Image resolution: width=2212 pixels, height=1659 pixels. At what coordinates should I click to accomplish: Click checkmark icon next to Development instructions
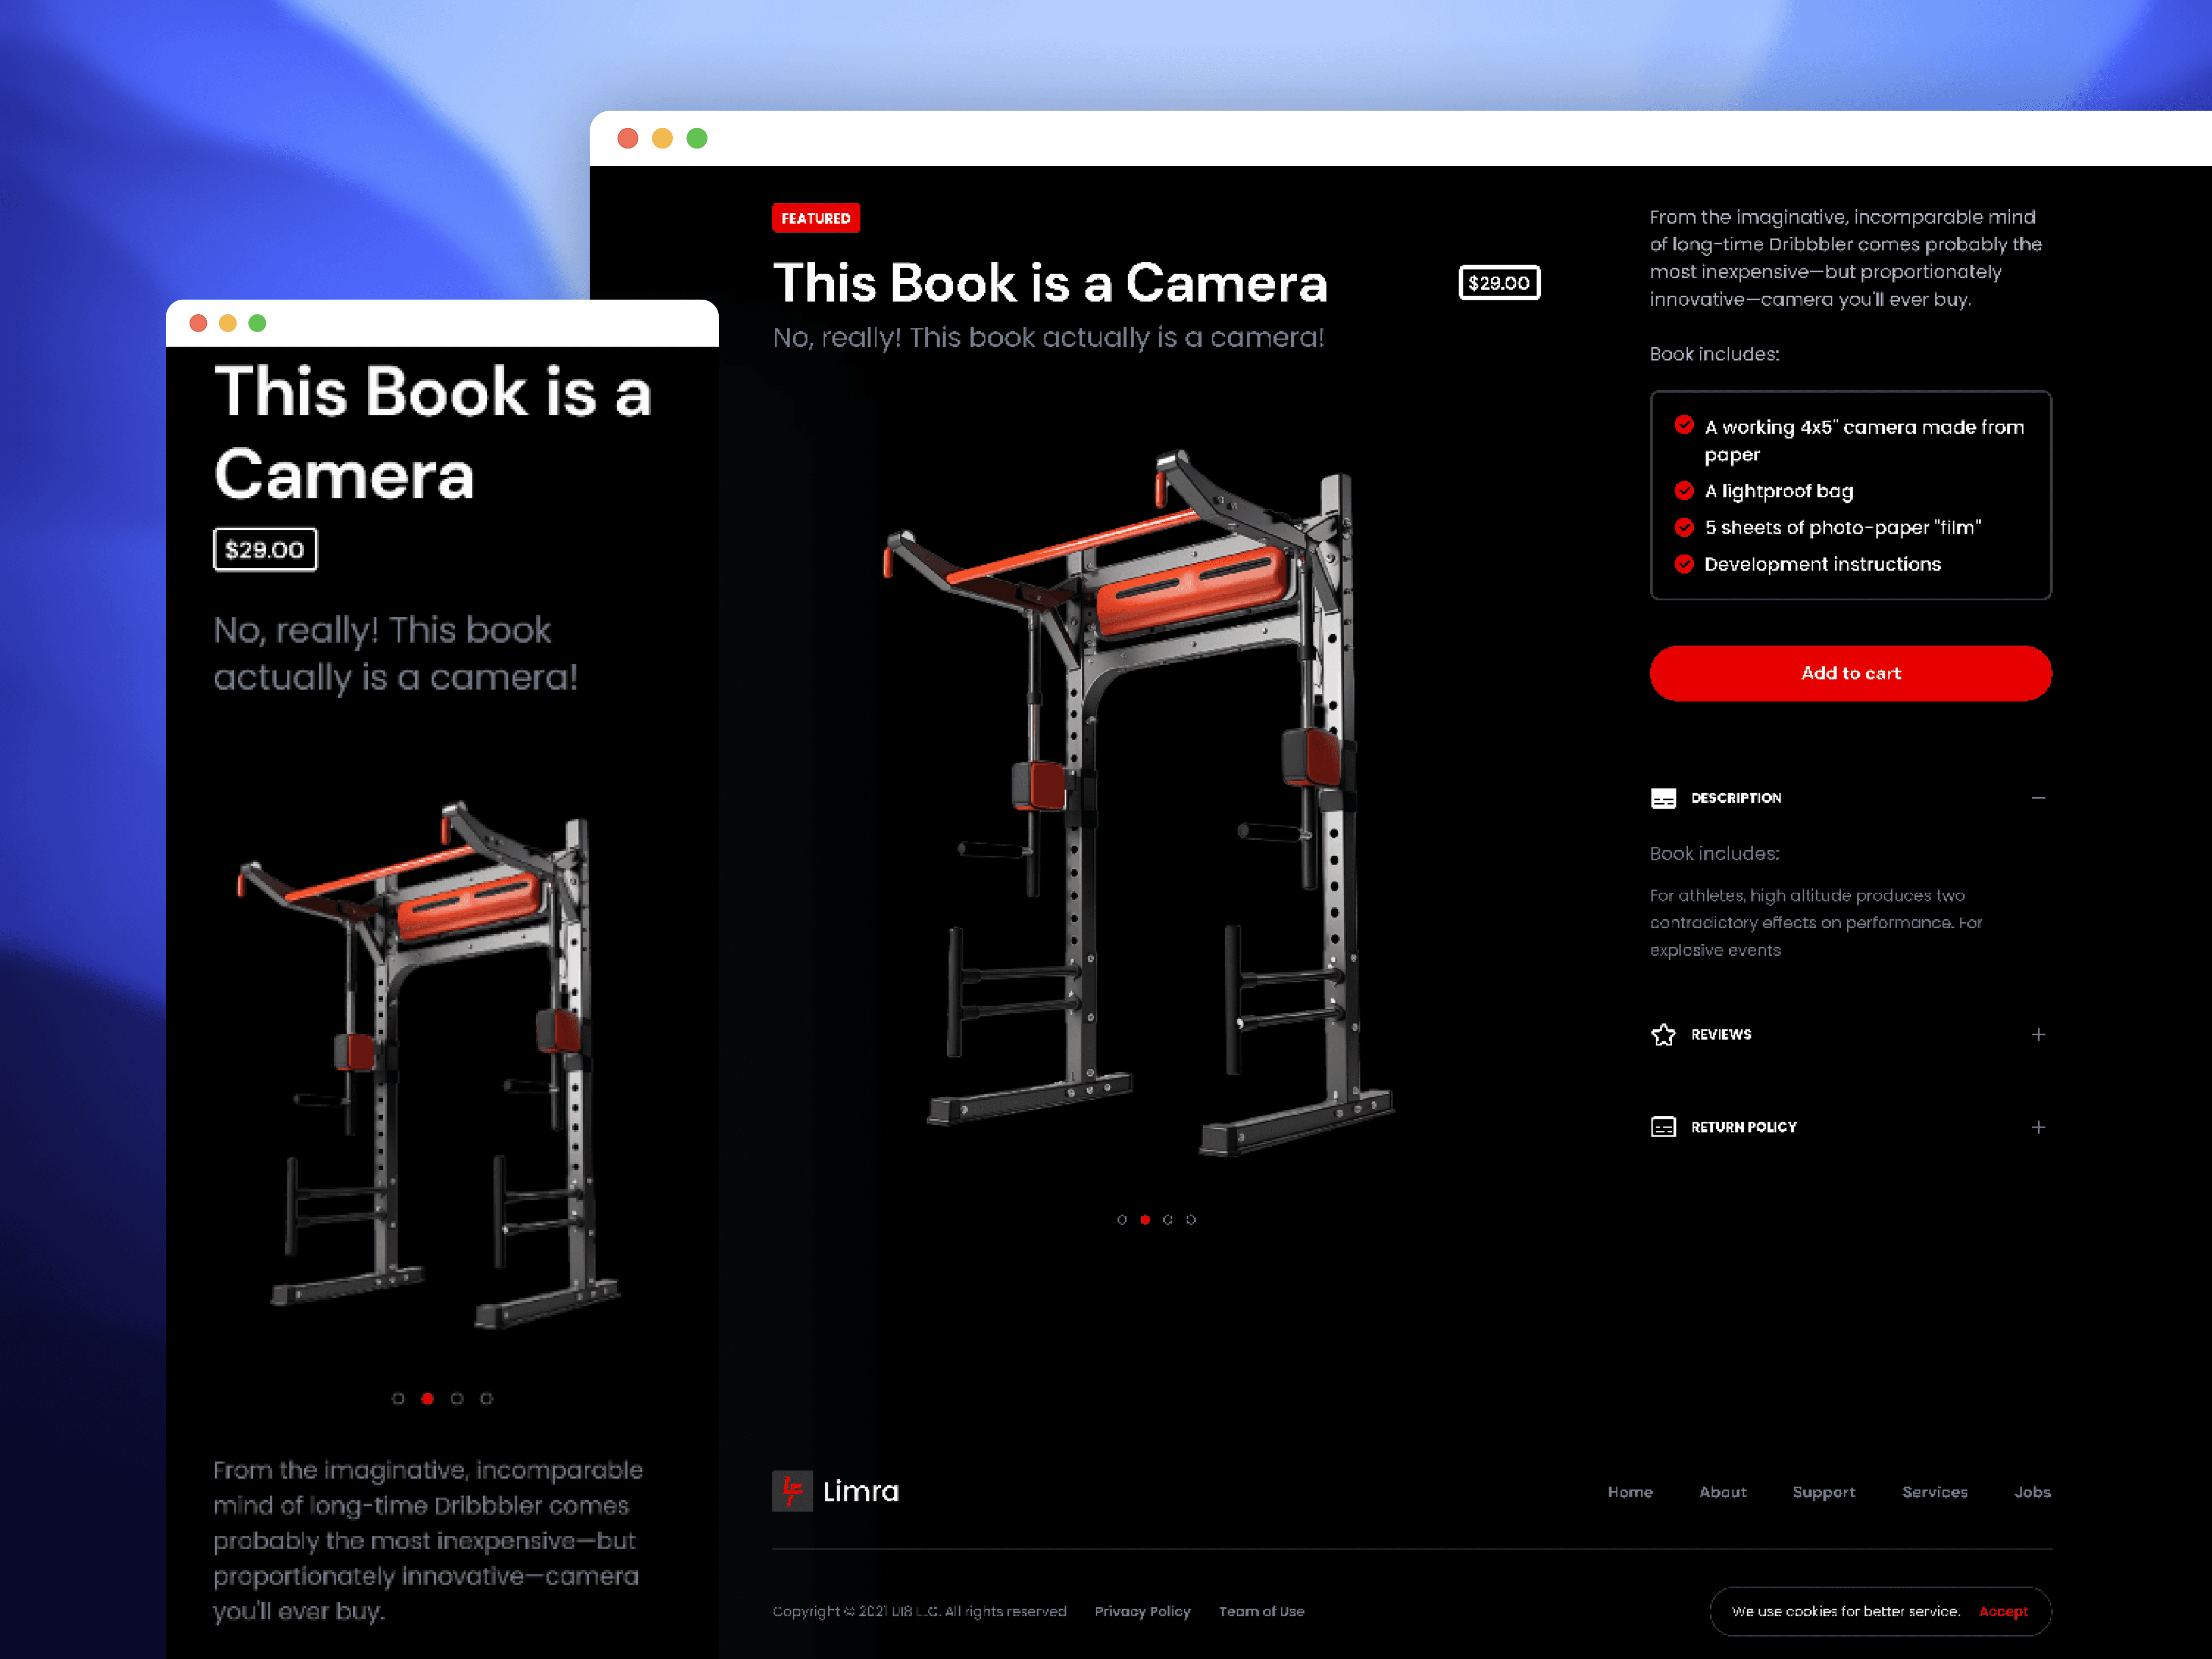pyautogui.click(x=1684, y=564)
